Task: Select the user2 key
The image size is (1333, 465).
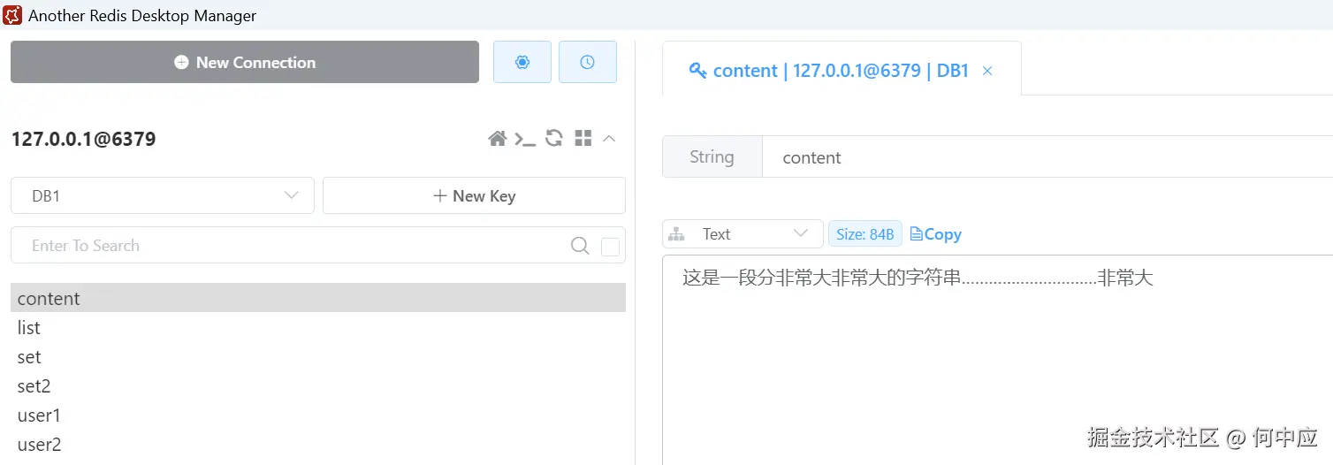Action: 318,444
